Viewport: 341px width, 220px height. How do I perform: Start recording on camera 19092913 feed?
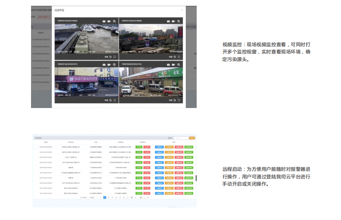(x=173, y=21)
